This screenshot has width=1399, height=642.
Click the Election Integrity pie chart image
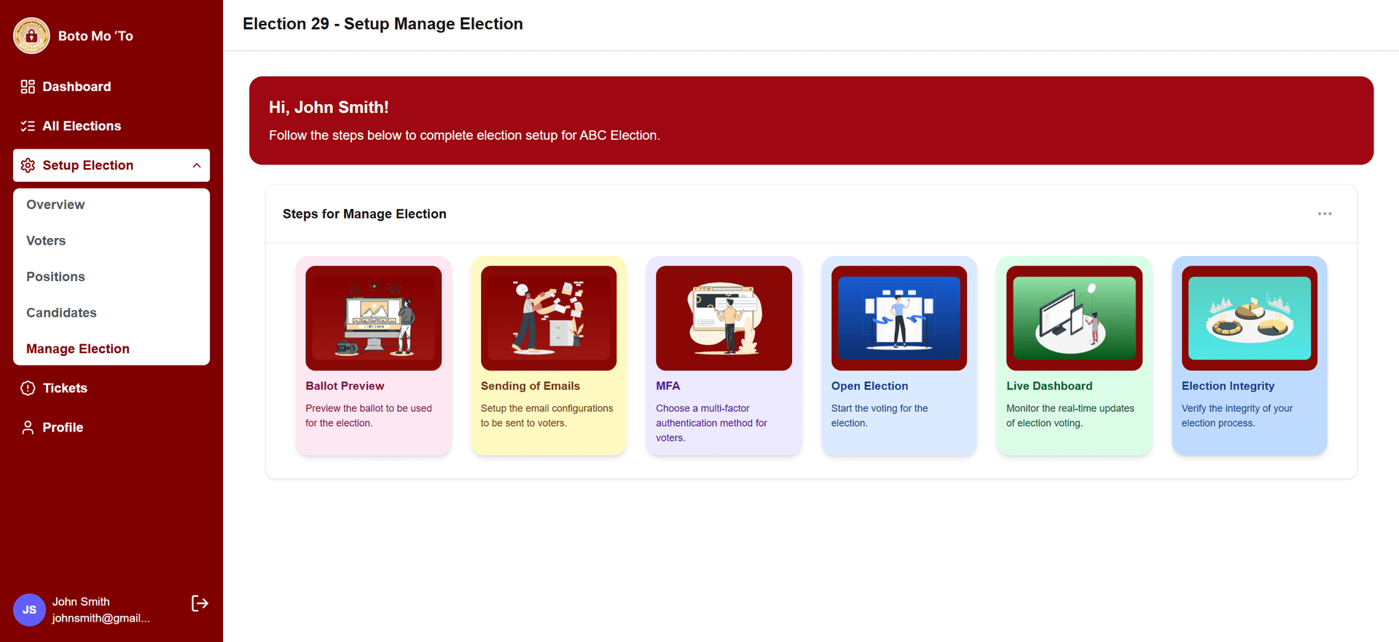click(x=1249, y=318)
